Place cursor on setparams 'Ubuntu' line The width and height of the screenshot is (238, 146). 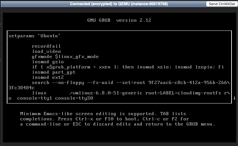pos(35,36)
